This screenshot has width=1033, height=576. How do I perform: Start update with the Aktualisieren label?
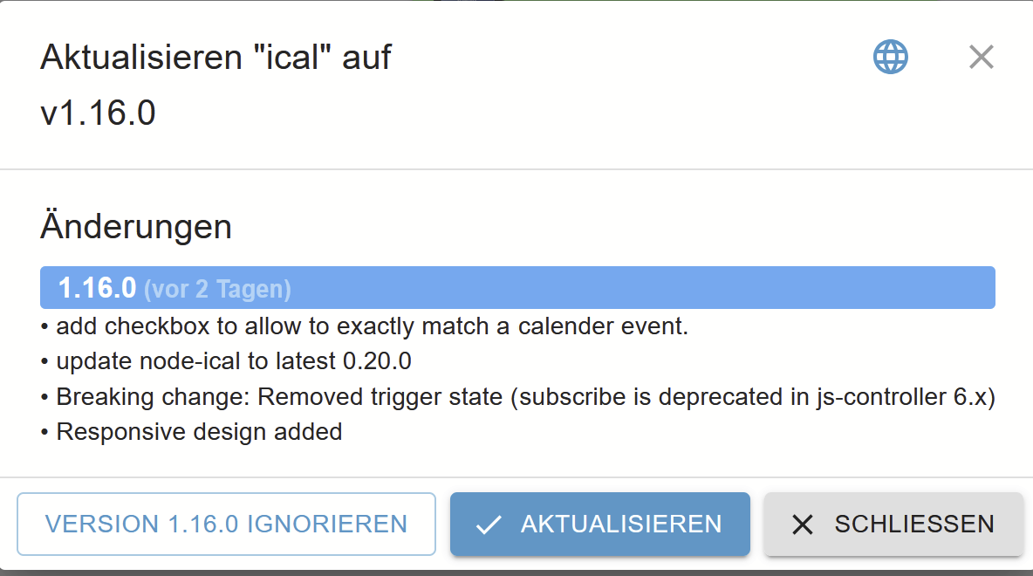point(621,524)
